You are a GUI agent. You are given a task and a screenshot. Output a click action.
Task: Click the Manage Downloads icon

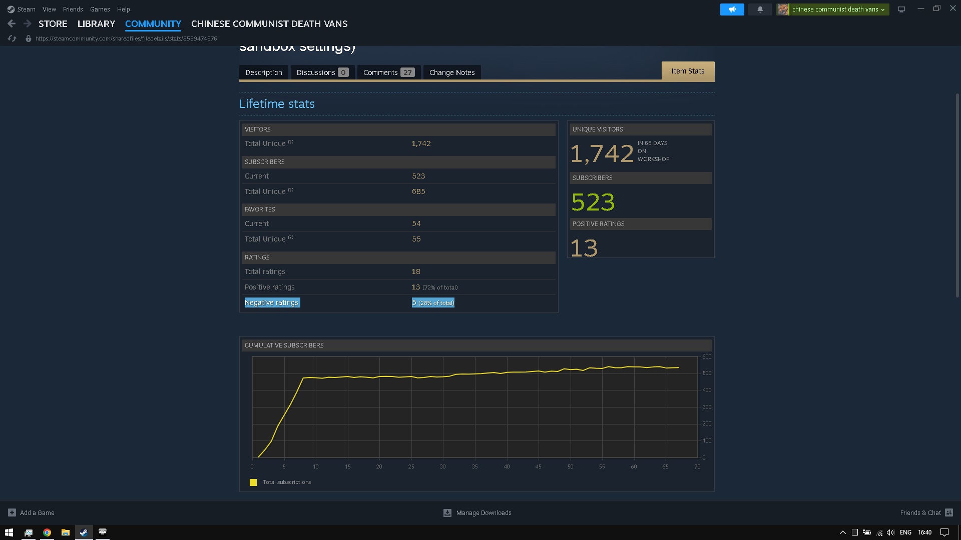pyautogui.click(x=447, y=513)
